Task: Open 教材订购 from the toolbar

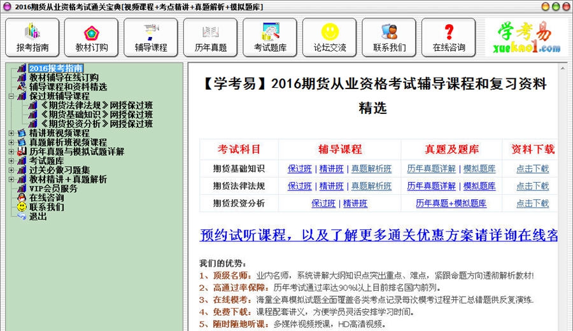Action: point(91,37)
